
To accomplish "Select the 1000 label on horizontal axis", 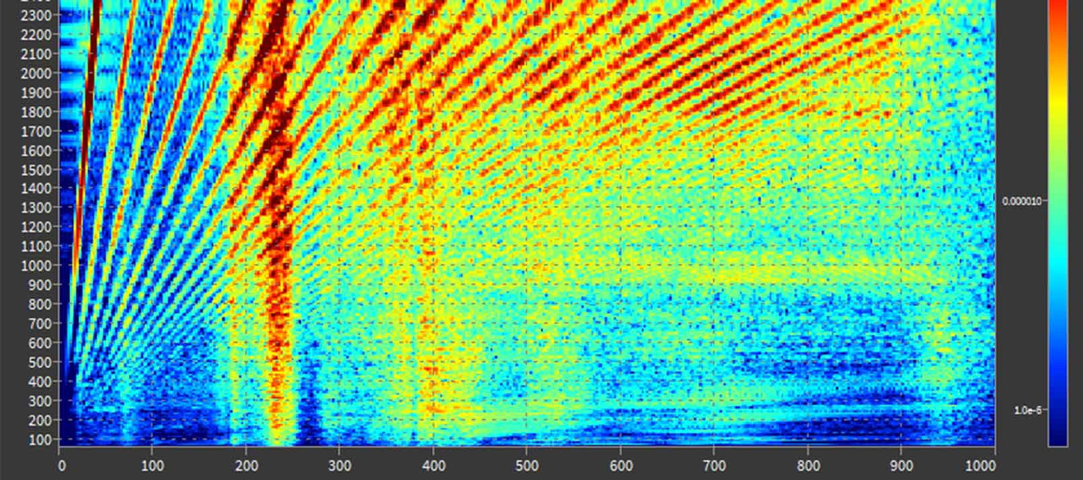I will coord(994,466).
